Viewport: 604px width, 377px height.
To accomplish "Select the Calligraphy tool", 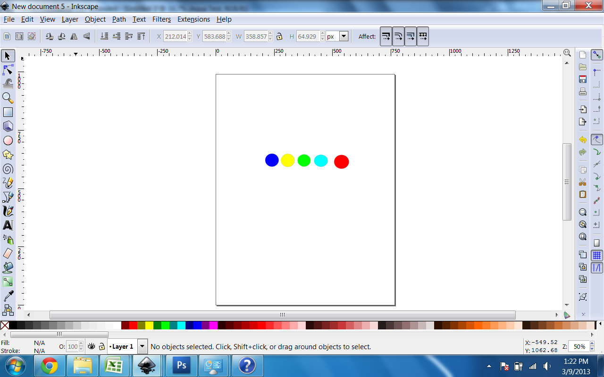I will [8, 211].
